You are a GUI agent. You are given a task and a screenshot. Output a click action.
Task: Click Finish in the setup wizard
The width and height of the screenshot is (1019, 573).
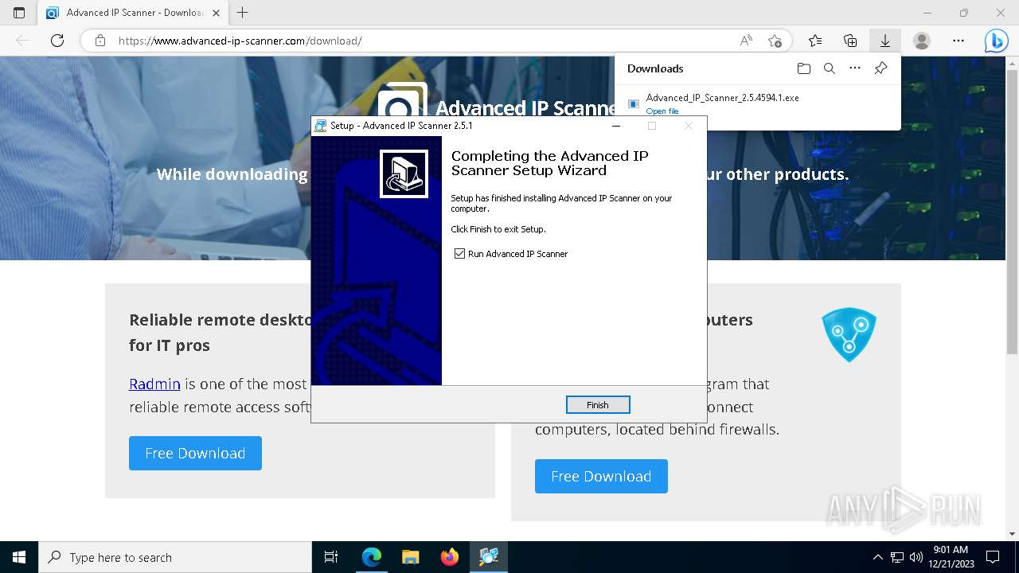pos(598,405)
